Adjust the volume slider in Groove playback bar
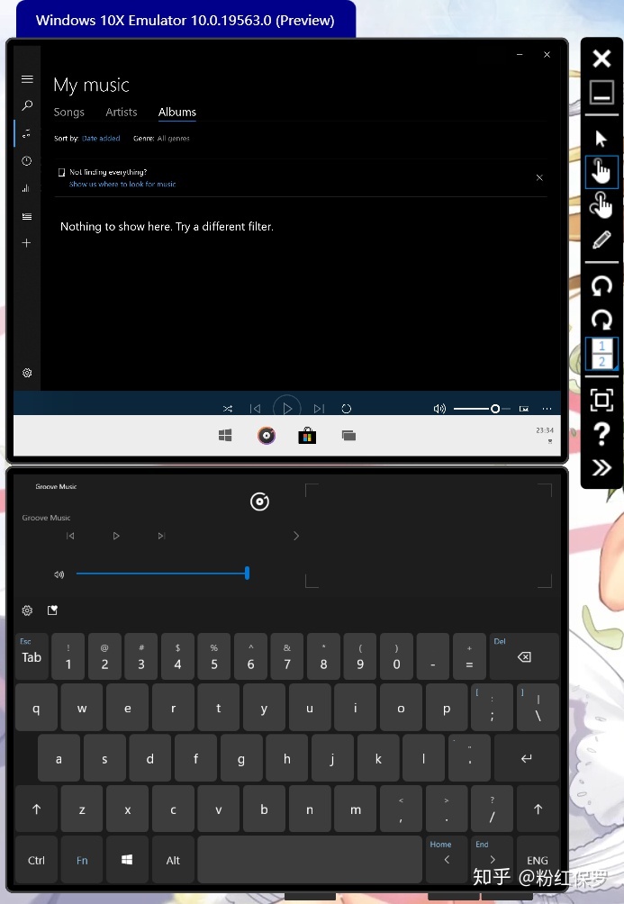Viewport: 624px width, 904px height. tap(482, 409)
